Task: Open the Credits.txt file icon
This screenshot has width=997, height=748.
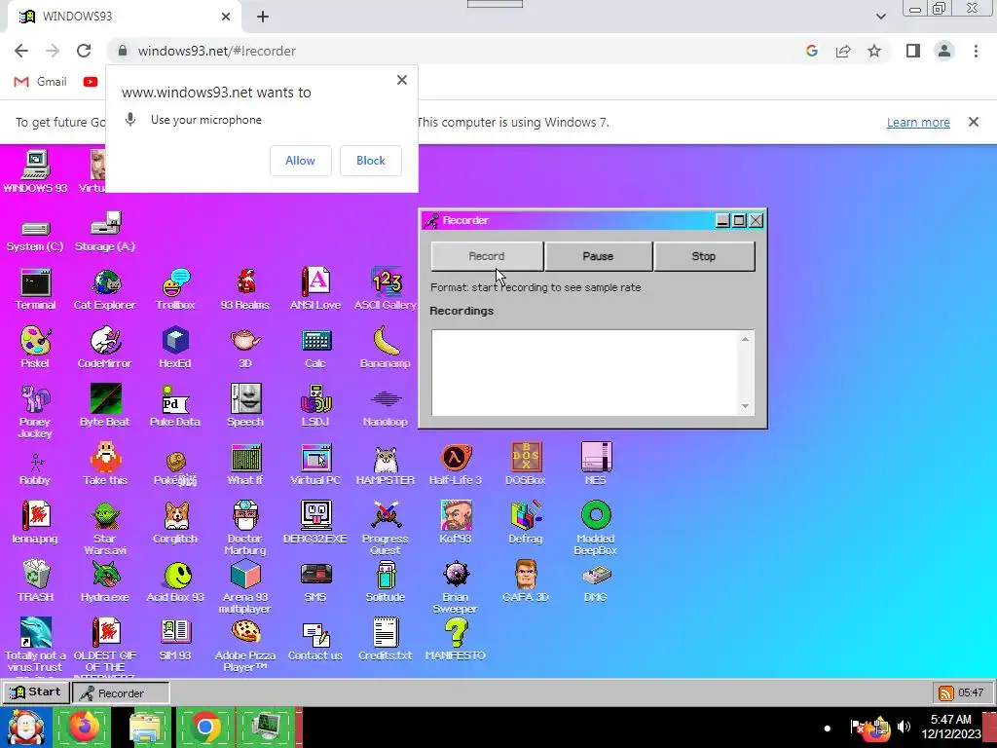Action: (386, 639)
